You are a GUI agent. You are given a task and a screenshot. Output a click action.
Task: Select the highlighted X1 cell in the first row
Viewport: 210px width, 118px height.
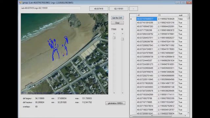[x=147, y=19]
